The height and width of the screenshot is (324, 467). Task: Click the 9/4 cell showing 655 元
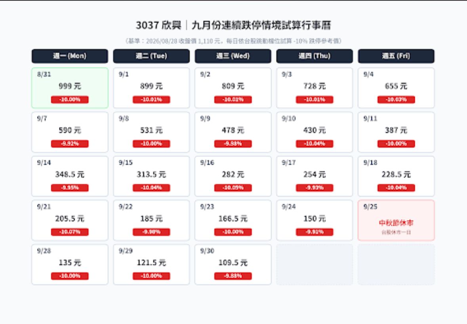point(396,88)
